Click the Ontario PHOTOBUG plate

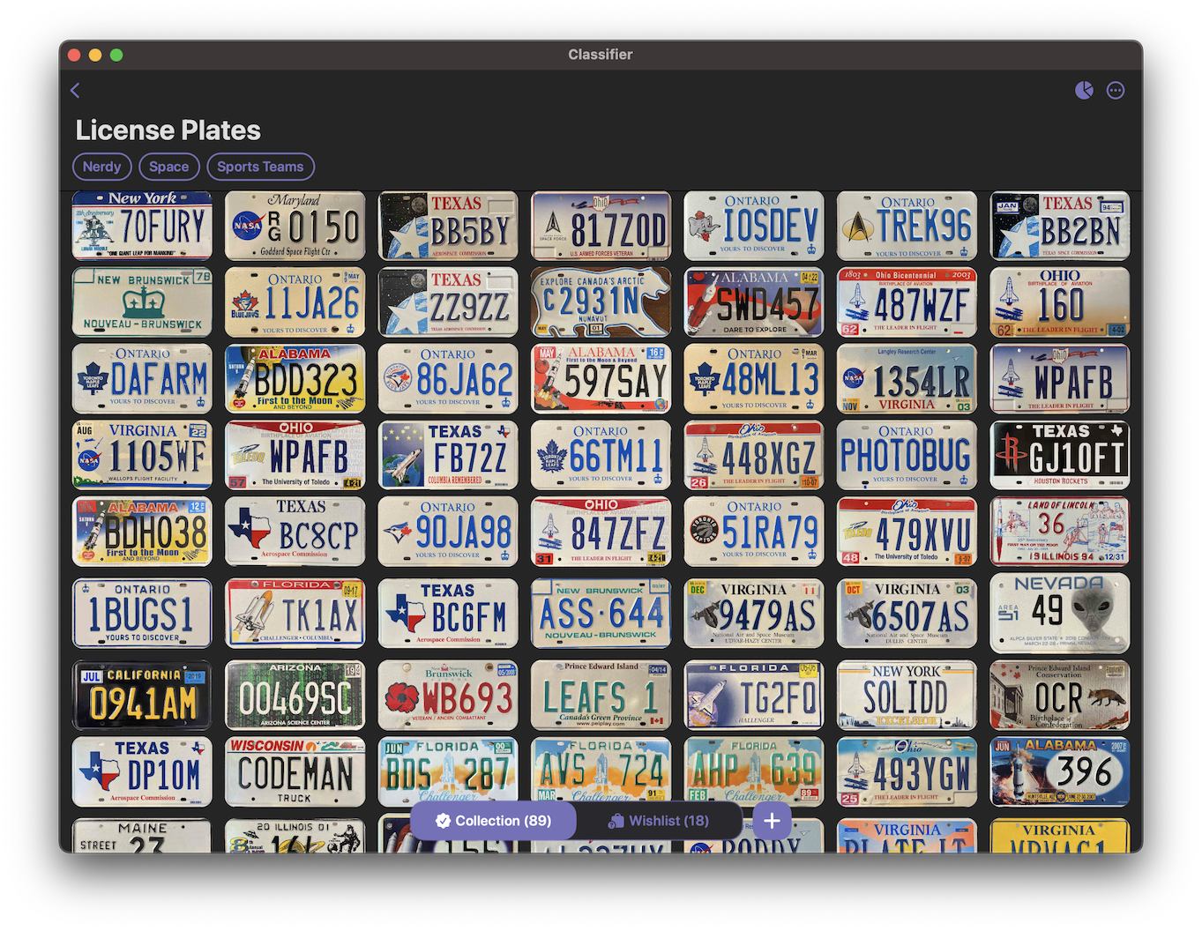coord(907,455)
